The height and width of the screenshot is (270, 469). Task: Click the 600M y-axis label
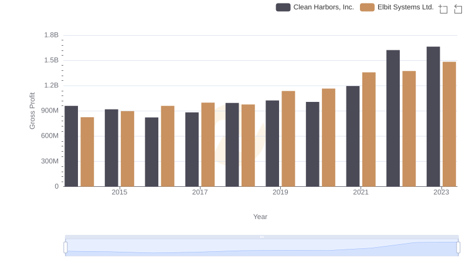click(50, 136)
